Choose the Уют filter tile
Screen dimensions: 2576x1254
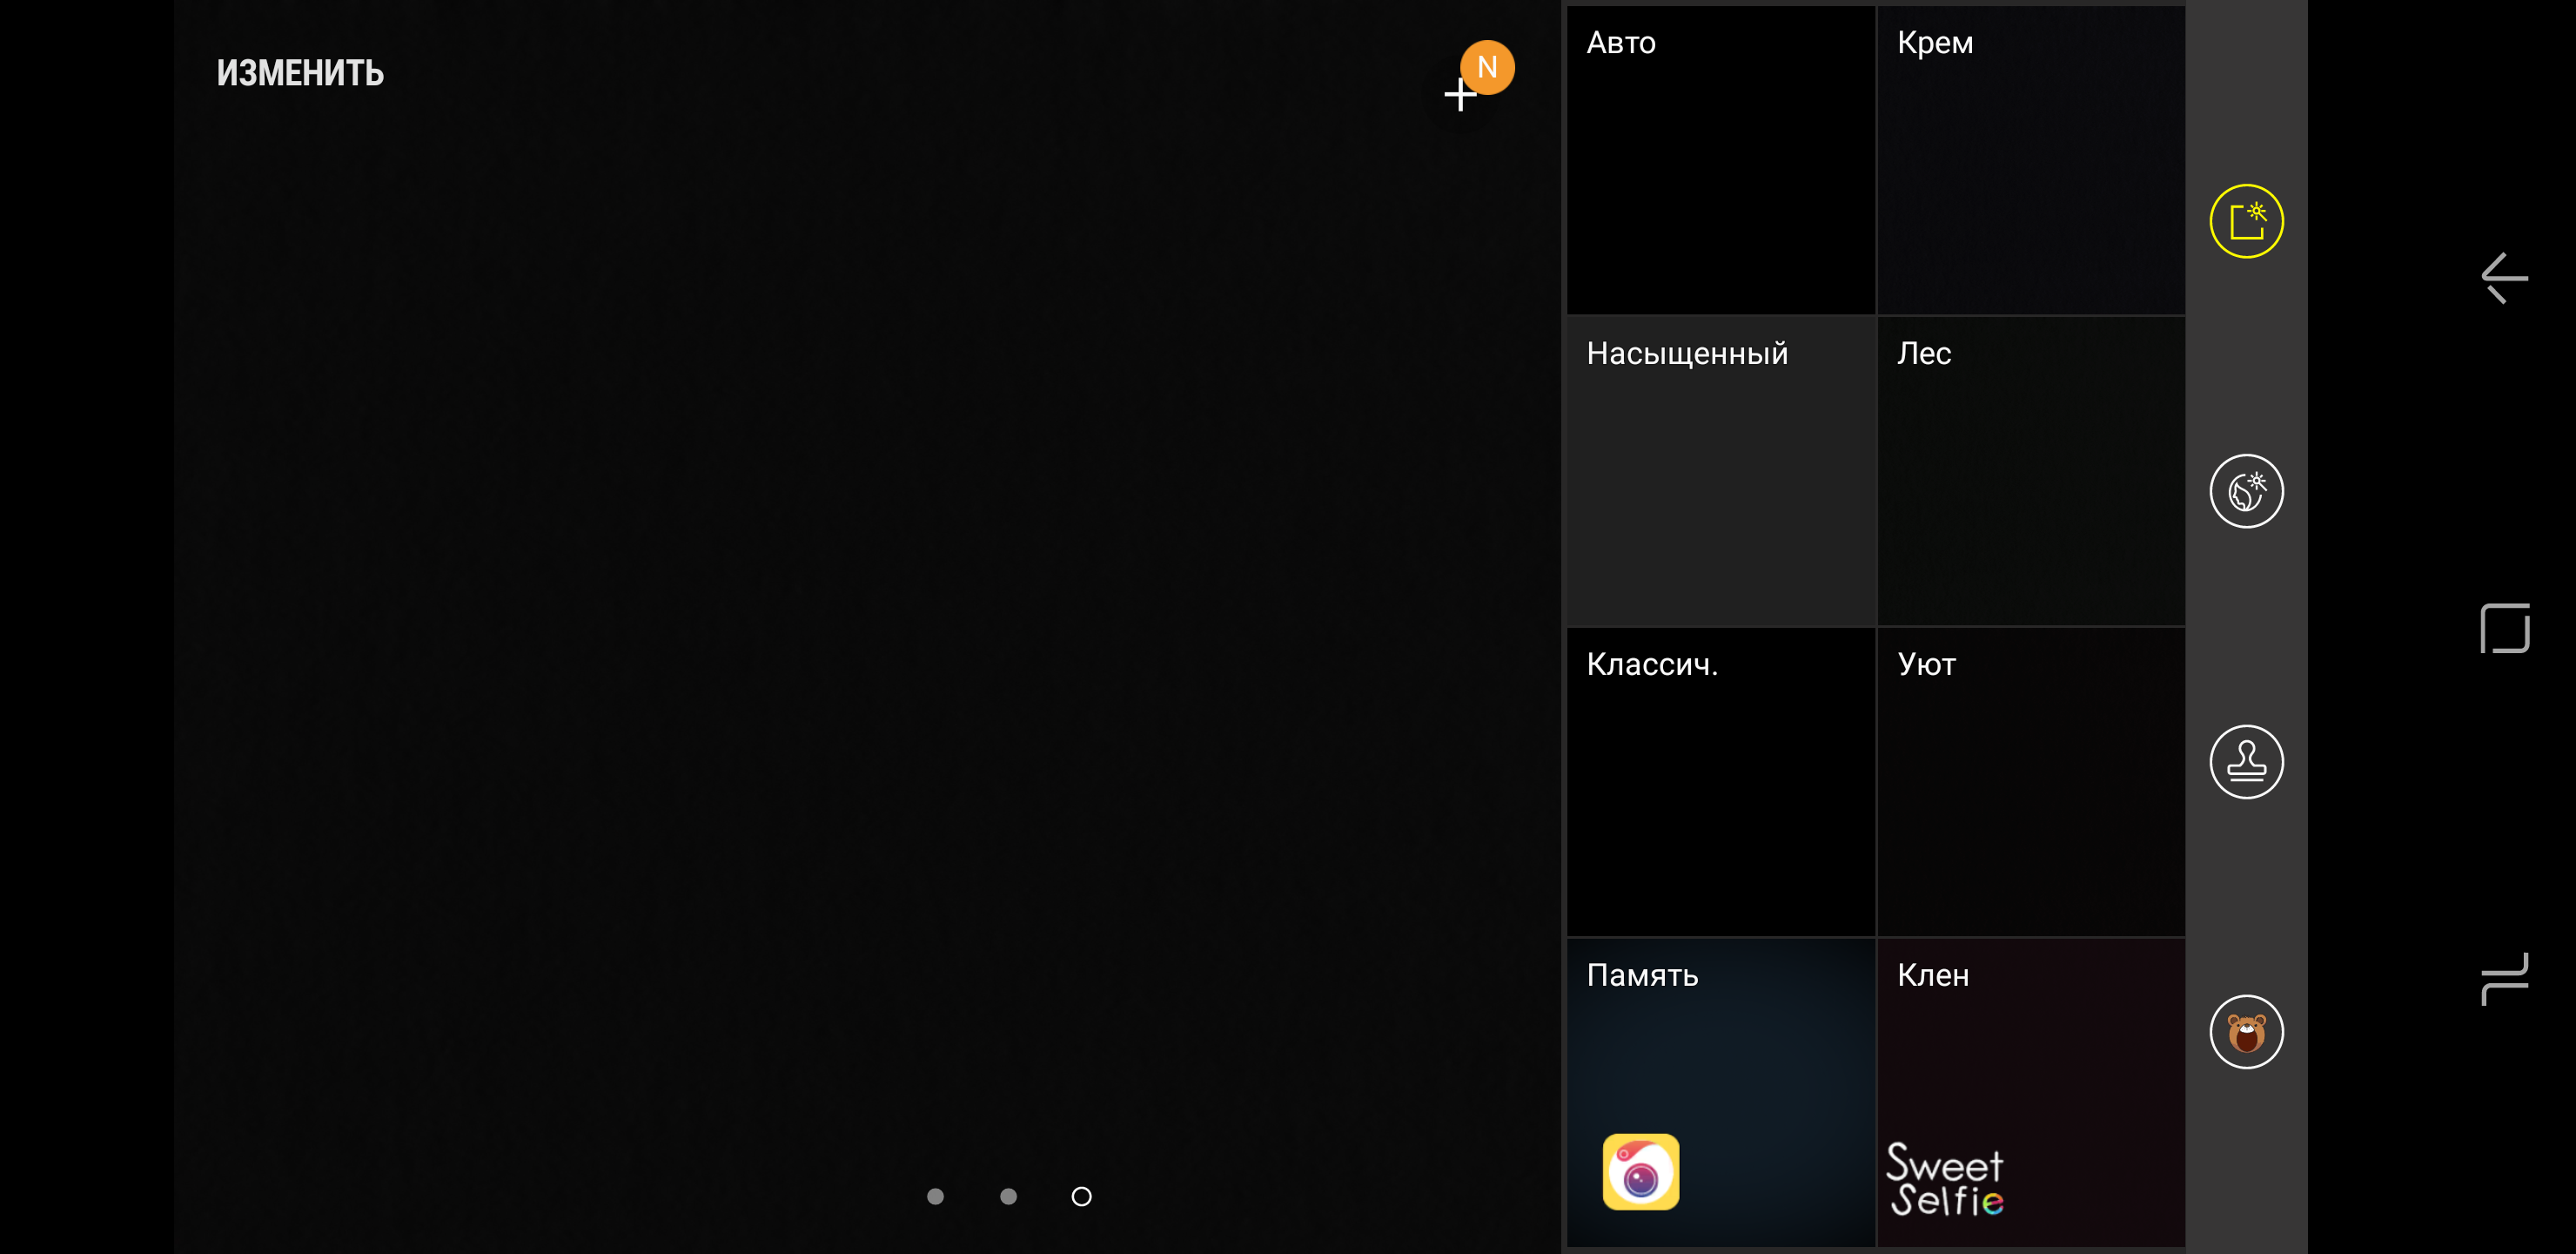pyautogui.click(x=2031, y=782)
